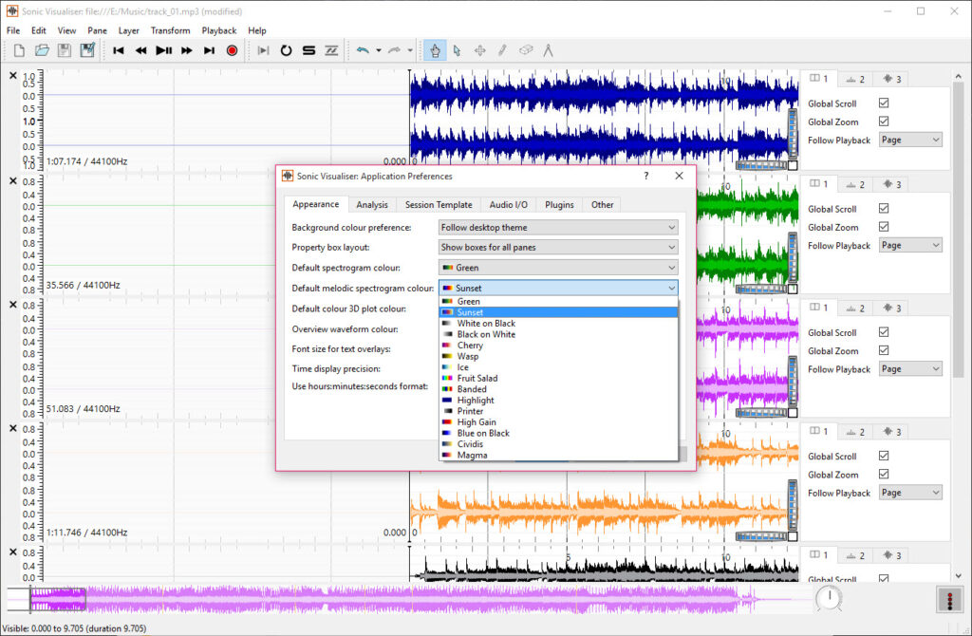This screenshot has height=636, width=972.
Task: Open Follow Playback dropdown for the orange waveform pane
Action: pos(910,493)
